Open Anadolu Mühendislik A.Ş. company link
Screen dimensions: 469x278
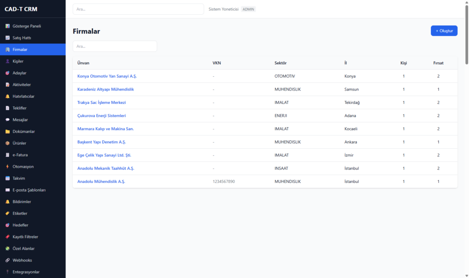coord(101,181)
